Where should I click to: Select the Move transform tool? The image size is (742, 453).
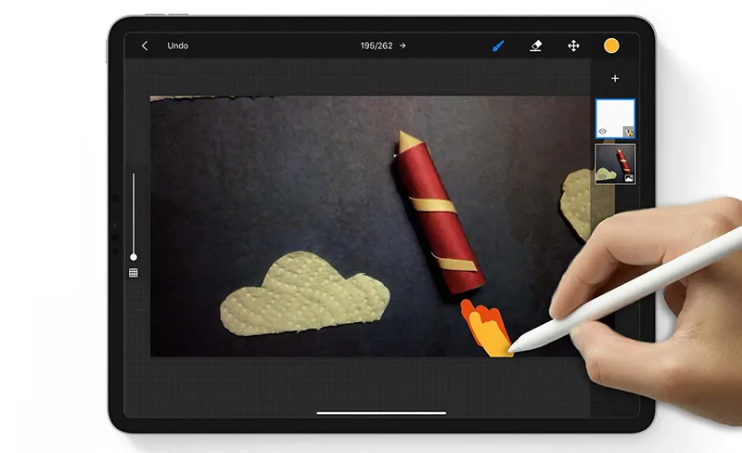coord(573,45)
